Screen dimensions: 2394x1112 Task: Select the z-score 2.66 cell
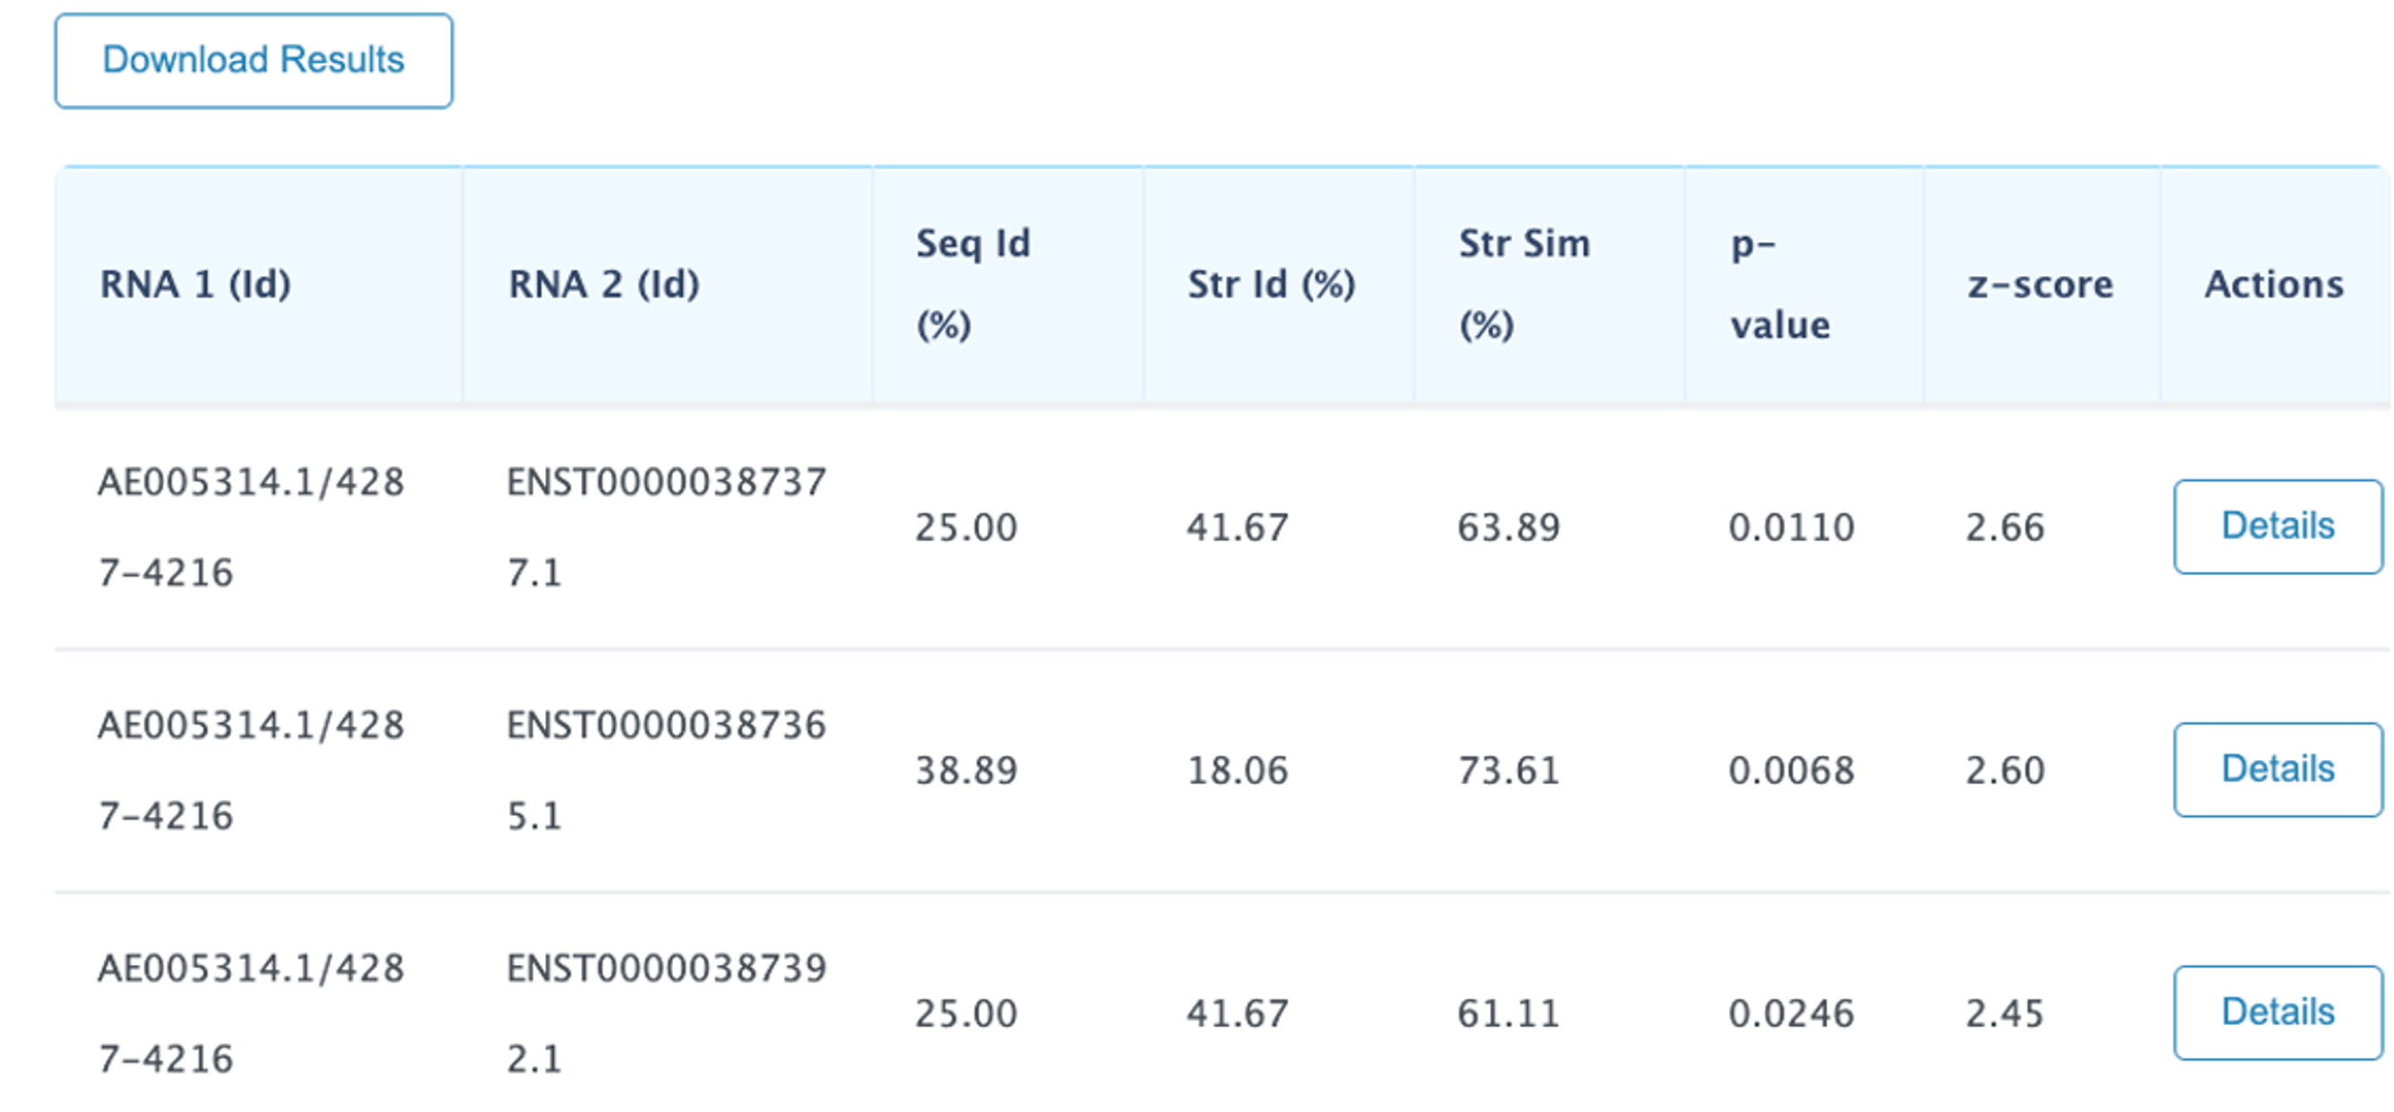tap(2005, 527)
